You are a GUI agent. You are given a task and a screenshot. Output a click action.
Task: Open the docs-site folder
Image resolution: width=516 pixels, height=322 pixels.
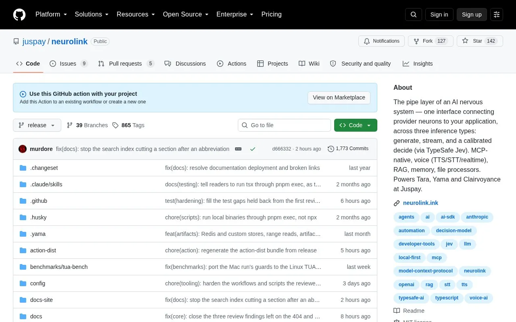(42, 300)
